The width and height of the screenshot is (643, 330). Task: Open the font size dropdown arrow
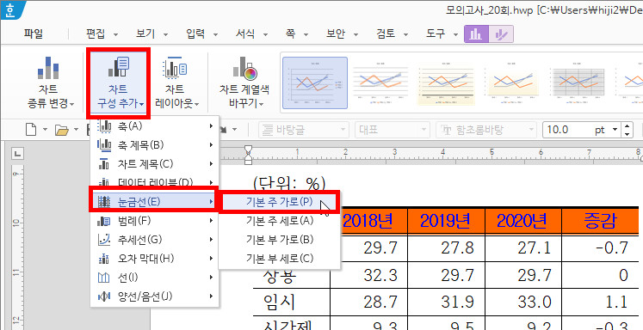coord(615,131)
